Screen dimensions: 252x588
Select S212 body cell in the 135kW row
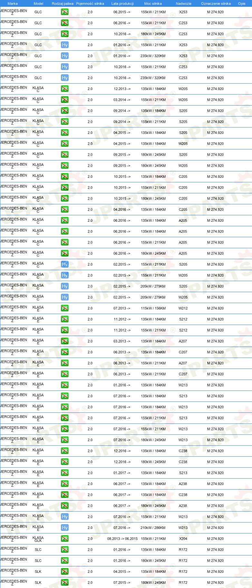[183, 319]
